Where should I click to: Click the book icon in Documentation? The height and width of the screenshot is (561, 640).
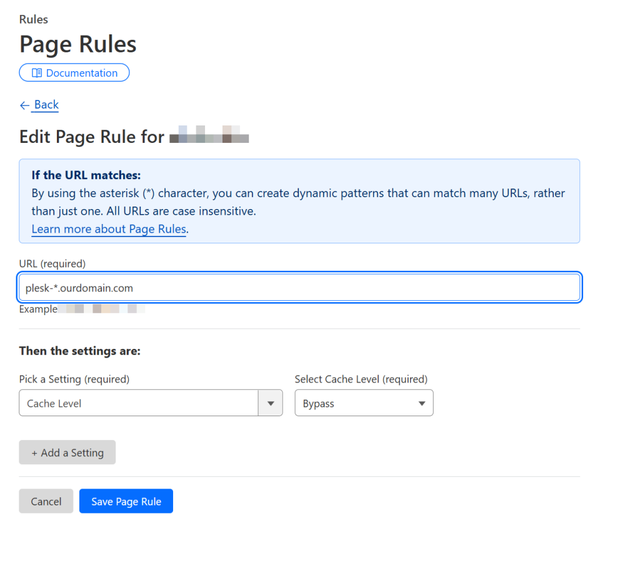tap(37, 73)
